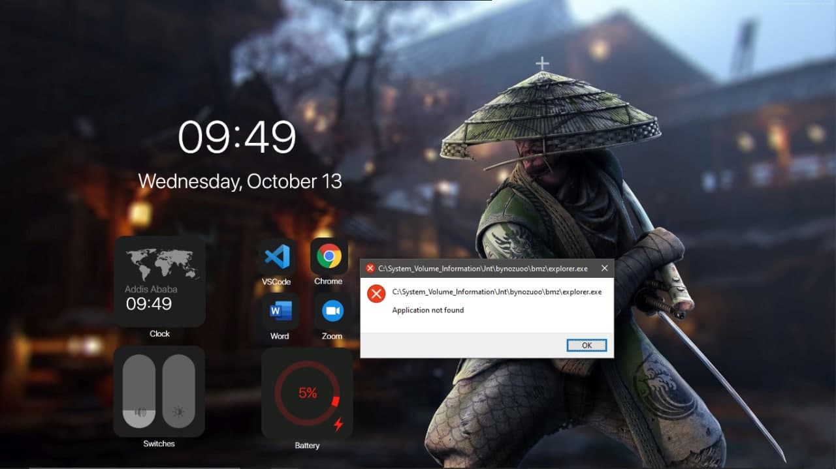Launch the VSCode shortcut icon

point(277,256)
